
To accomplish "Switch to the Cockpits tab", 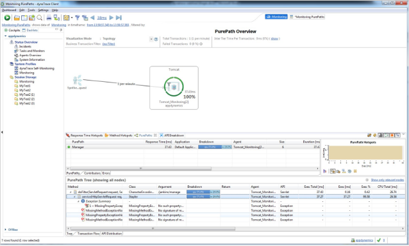I will [12, 30].
